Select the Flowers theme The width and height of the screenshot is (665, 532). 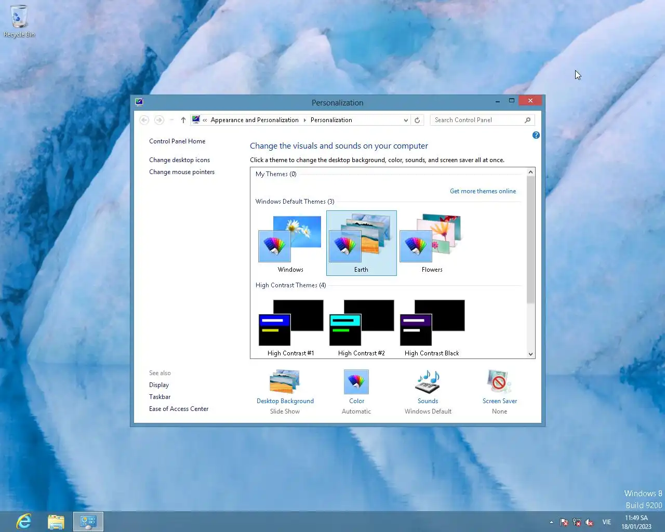[432, 243]
